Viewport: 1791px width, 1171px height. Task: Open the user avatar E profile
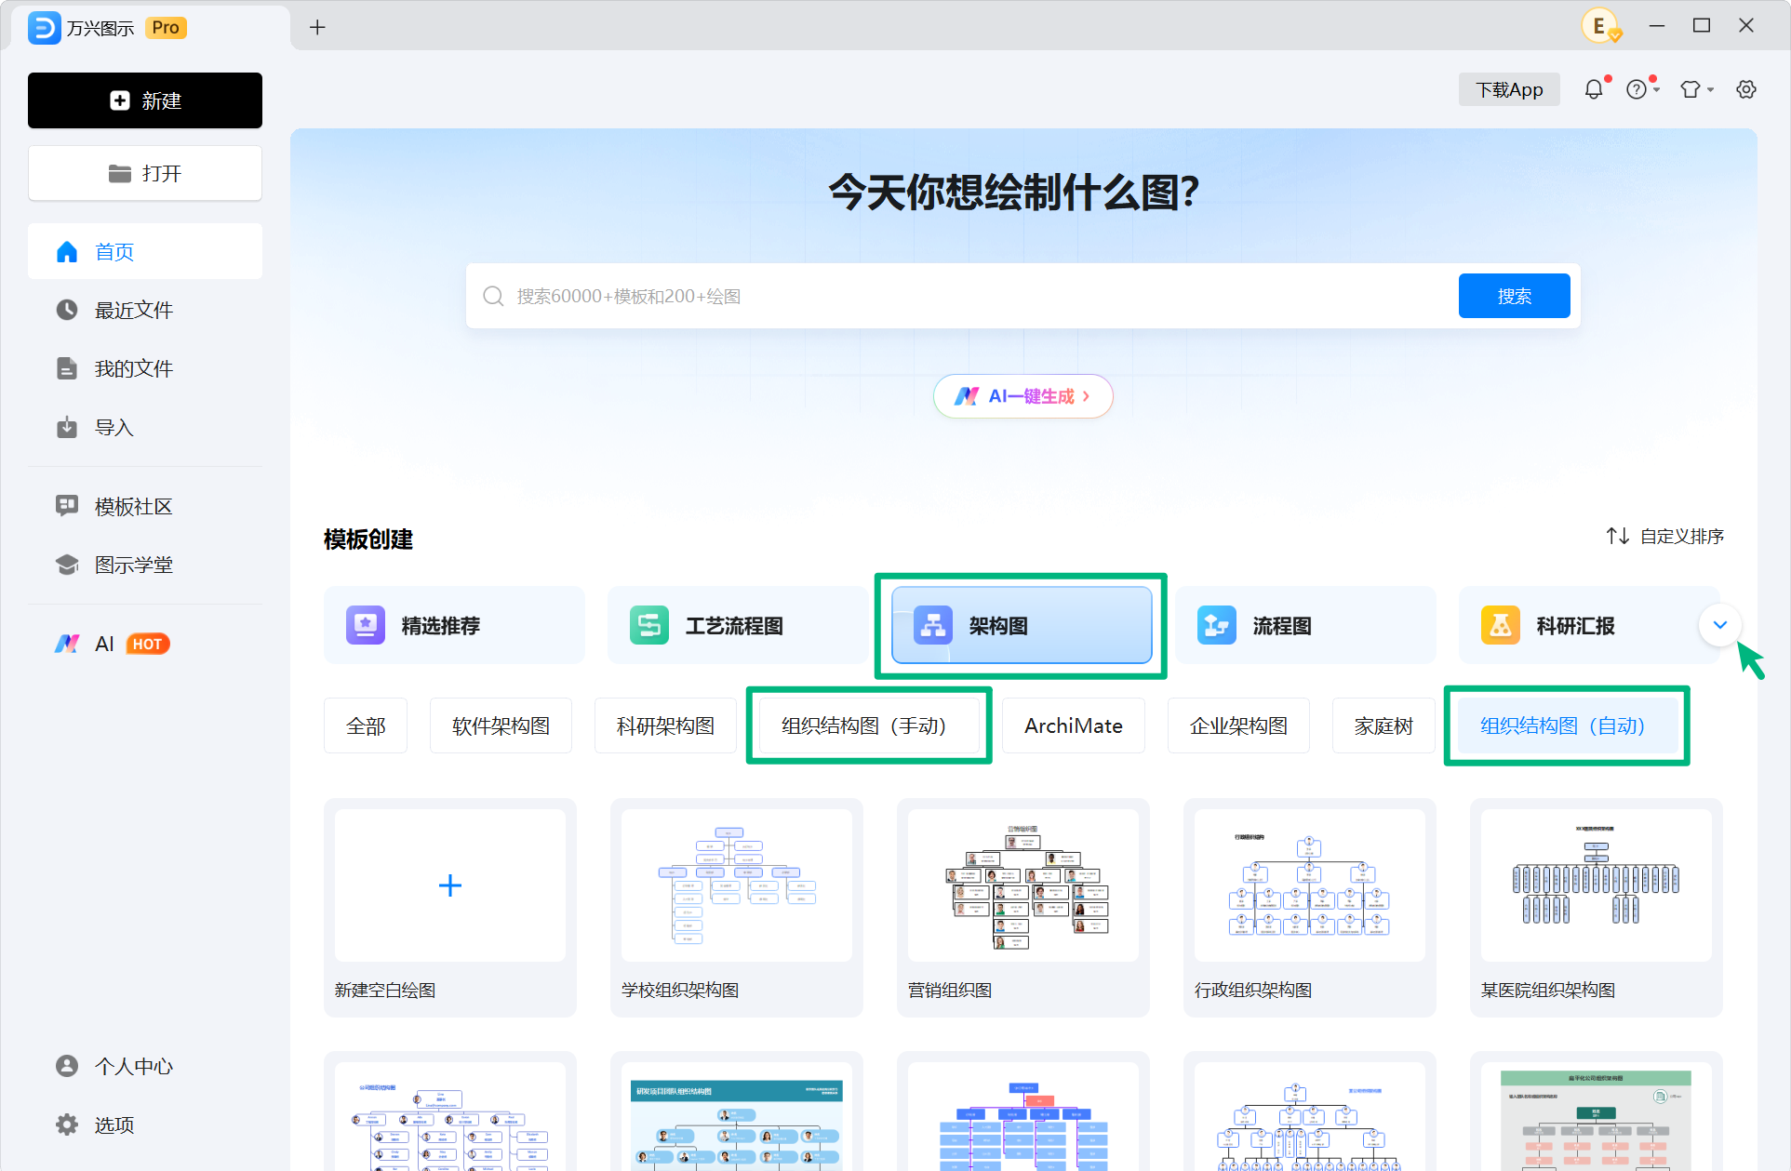pos(1599,26)
